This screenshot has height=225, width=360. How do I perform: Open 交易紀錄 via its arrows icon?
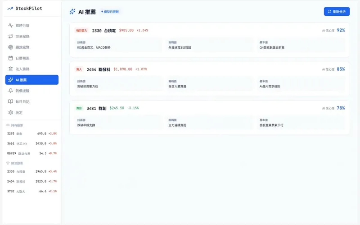(10, 36)
